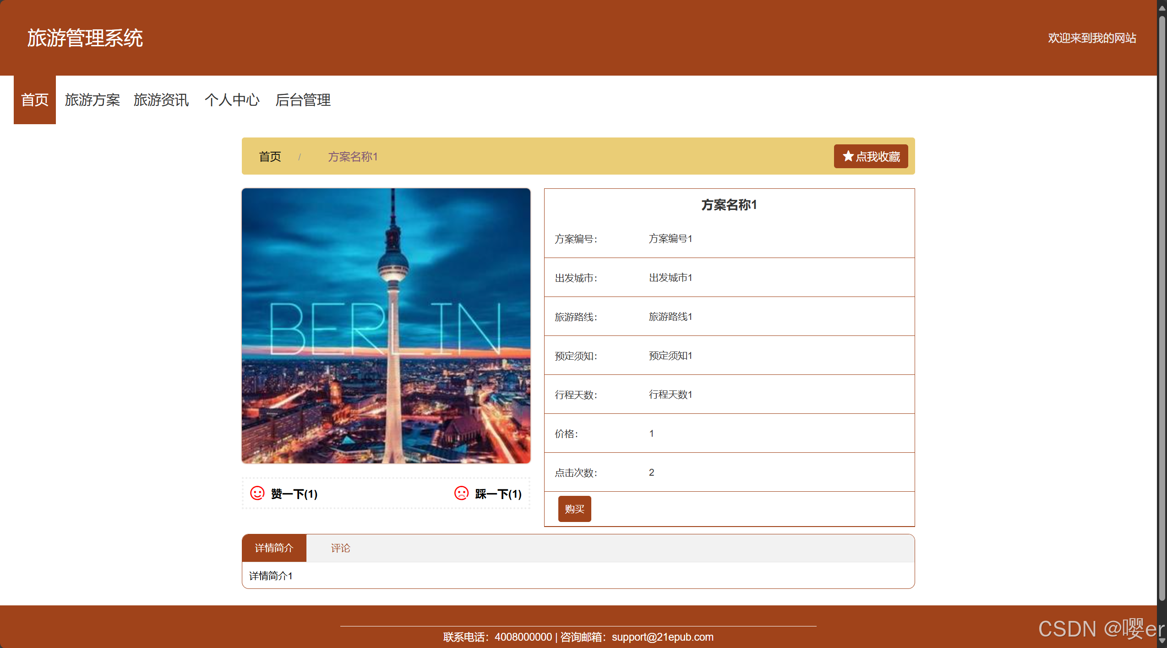1167x648 pixels.
Task: Open the 旅游资讯 nav item
Action: 161,100
